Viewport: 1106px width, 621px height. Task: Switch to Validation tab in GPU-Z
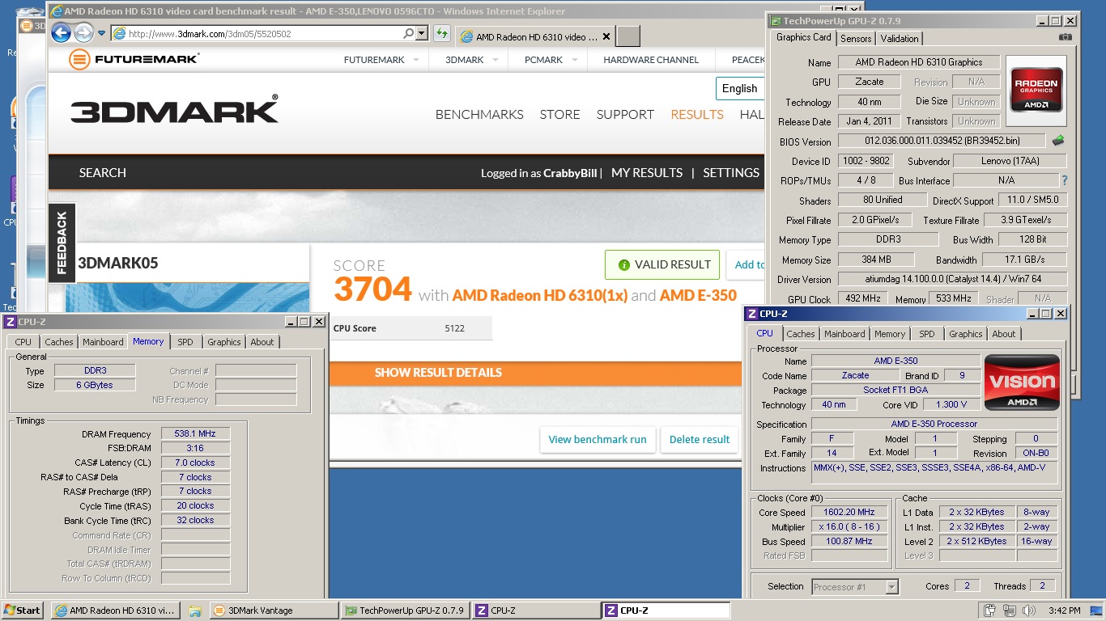click(900, 38)
